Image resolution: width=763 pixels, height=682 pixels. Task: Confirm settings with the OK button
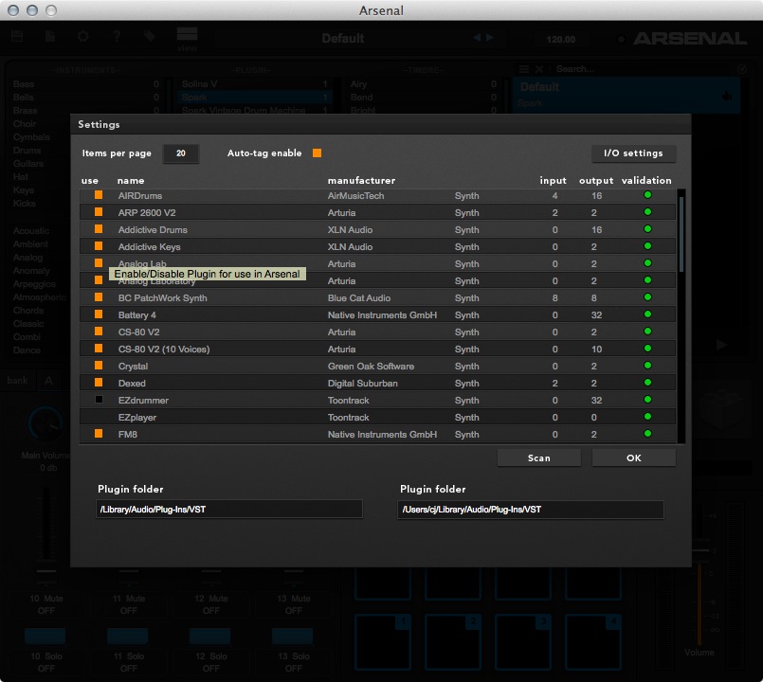click(633, 458)
